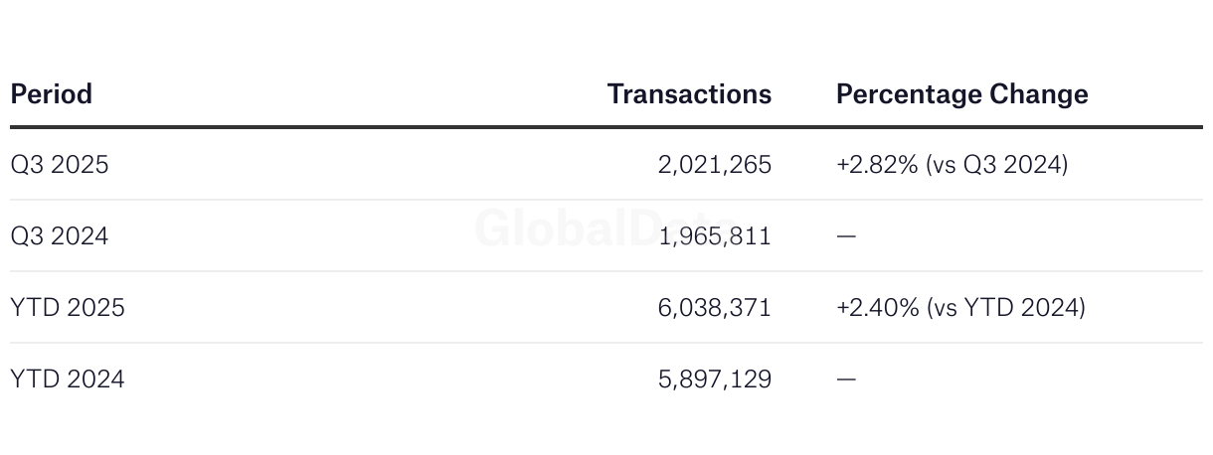Click the +2.82% (vs Q3 2024) cell
The height and width of the screenshot is (455, 1213).
coord(952,164)
